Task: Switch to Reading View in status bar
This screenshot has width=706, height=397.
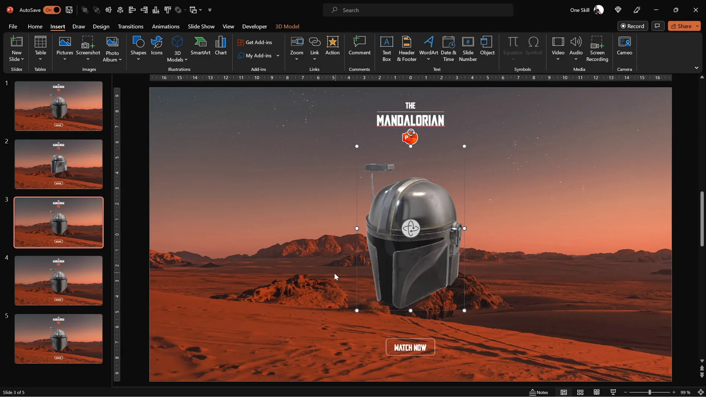Action: point(596,392)
